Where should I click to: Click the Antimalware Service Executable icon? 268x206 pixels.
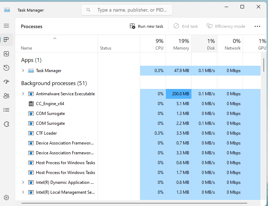(x=31, y=94)
